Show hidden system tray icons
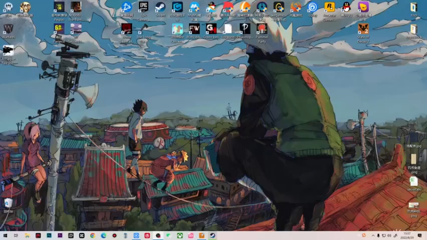The width and height of the screenshot is (427, 240). [x=373, y=236]
